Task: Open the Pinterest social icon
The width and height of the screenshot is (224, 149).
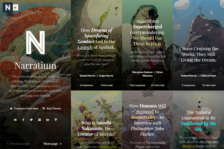Action: tap(56, 120)
